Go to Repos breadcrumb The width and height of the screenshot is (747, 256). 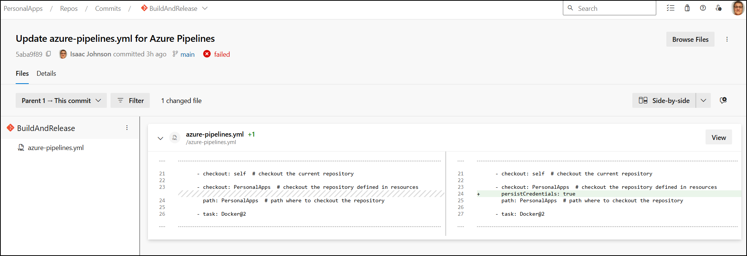tap(69, 8)
